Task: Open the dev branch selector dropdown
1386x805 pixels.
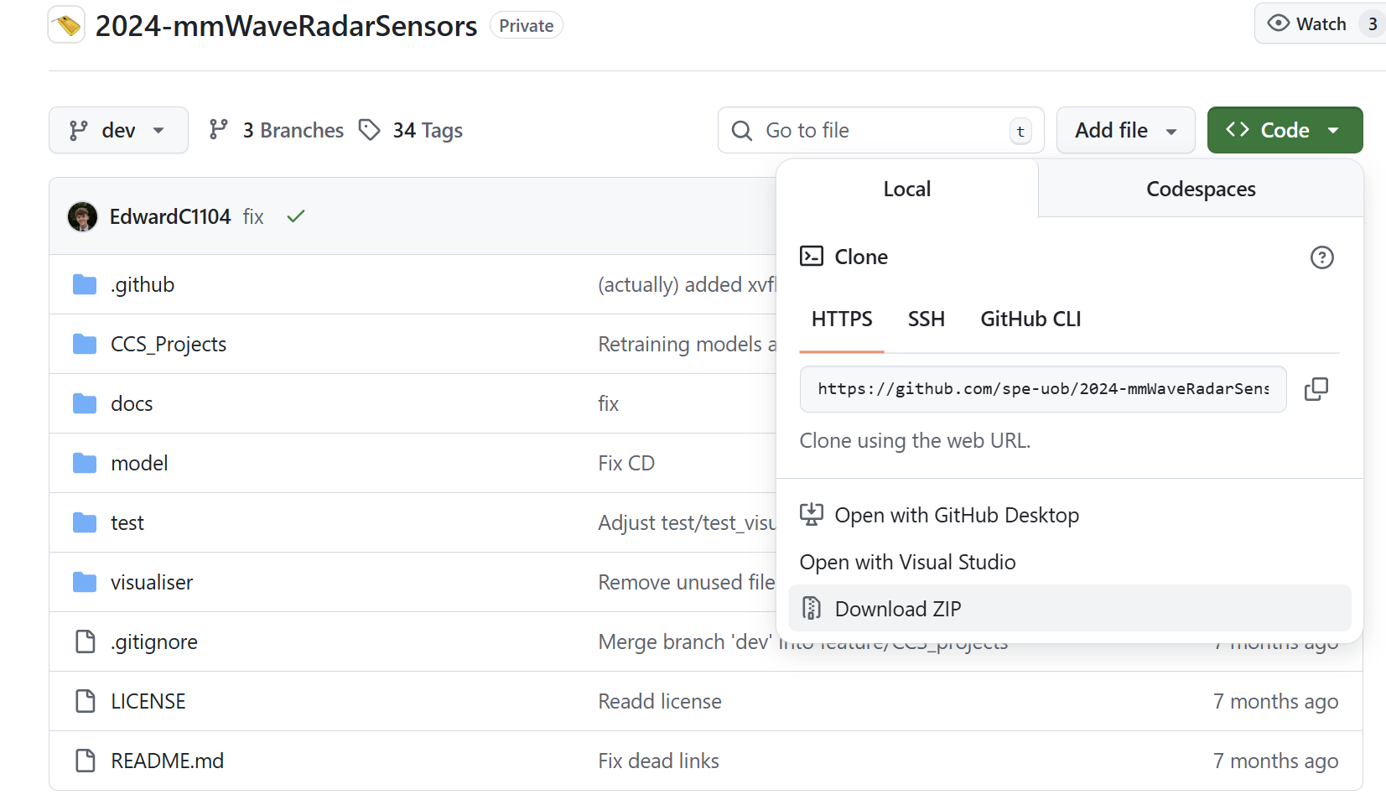Action: point(118,130)
